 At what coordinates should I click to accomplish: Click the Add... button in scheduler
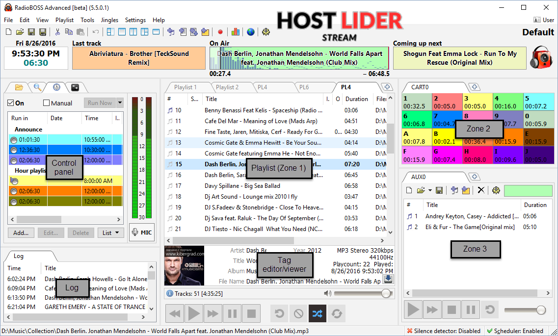[21, 233]
